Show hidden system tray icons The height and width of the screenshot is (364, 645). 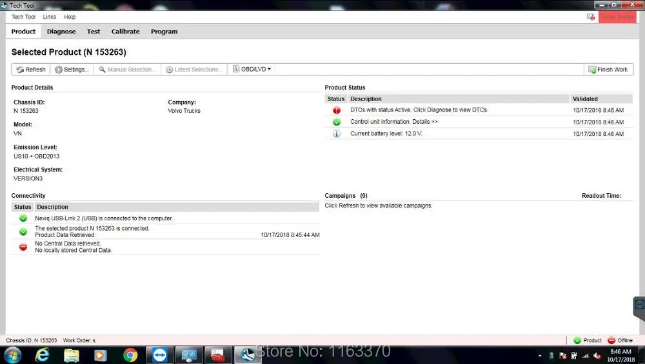coord(540,356)
